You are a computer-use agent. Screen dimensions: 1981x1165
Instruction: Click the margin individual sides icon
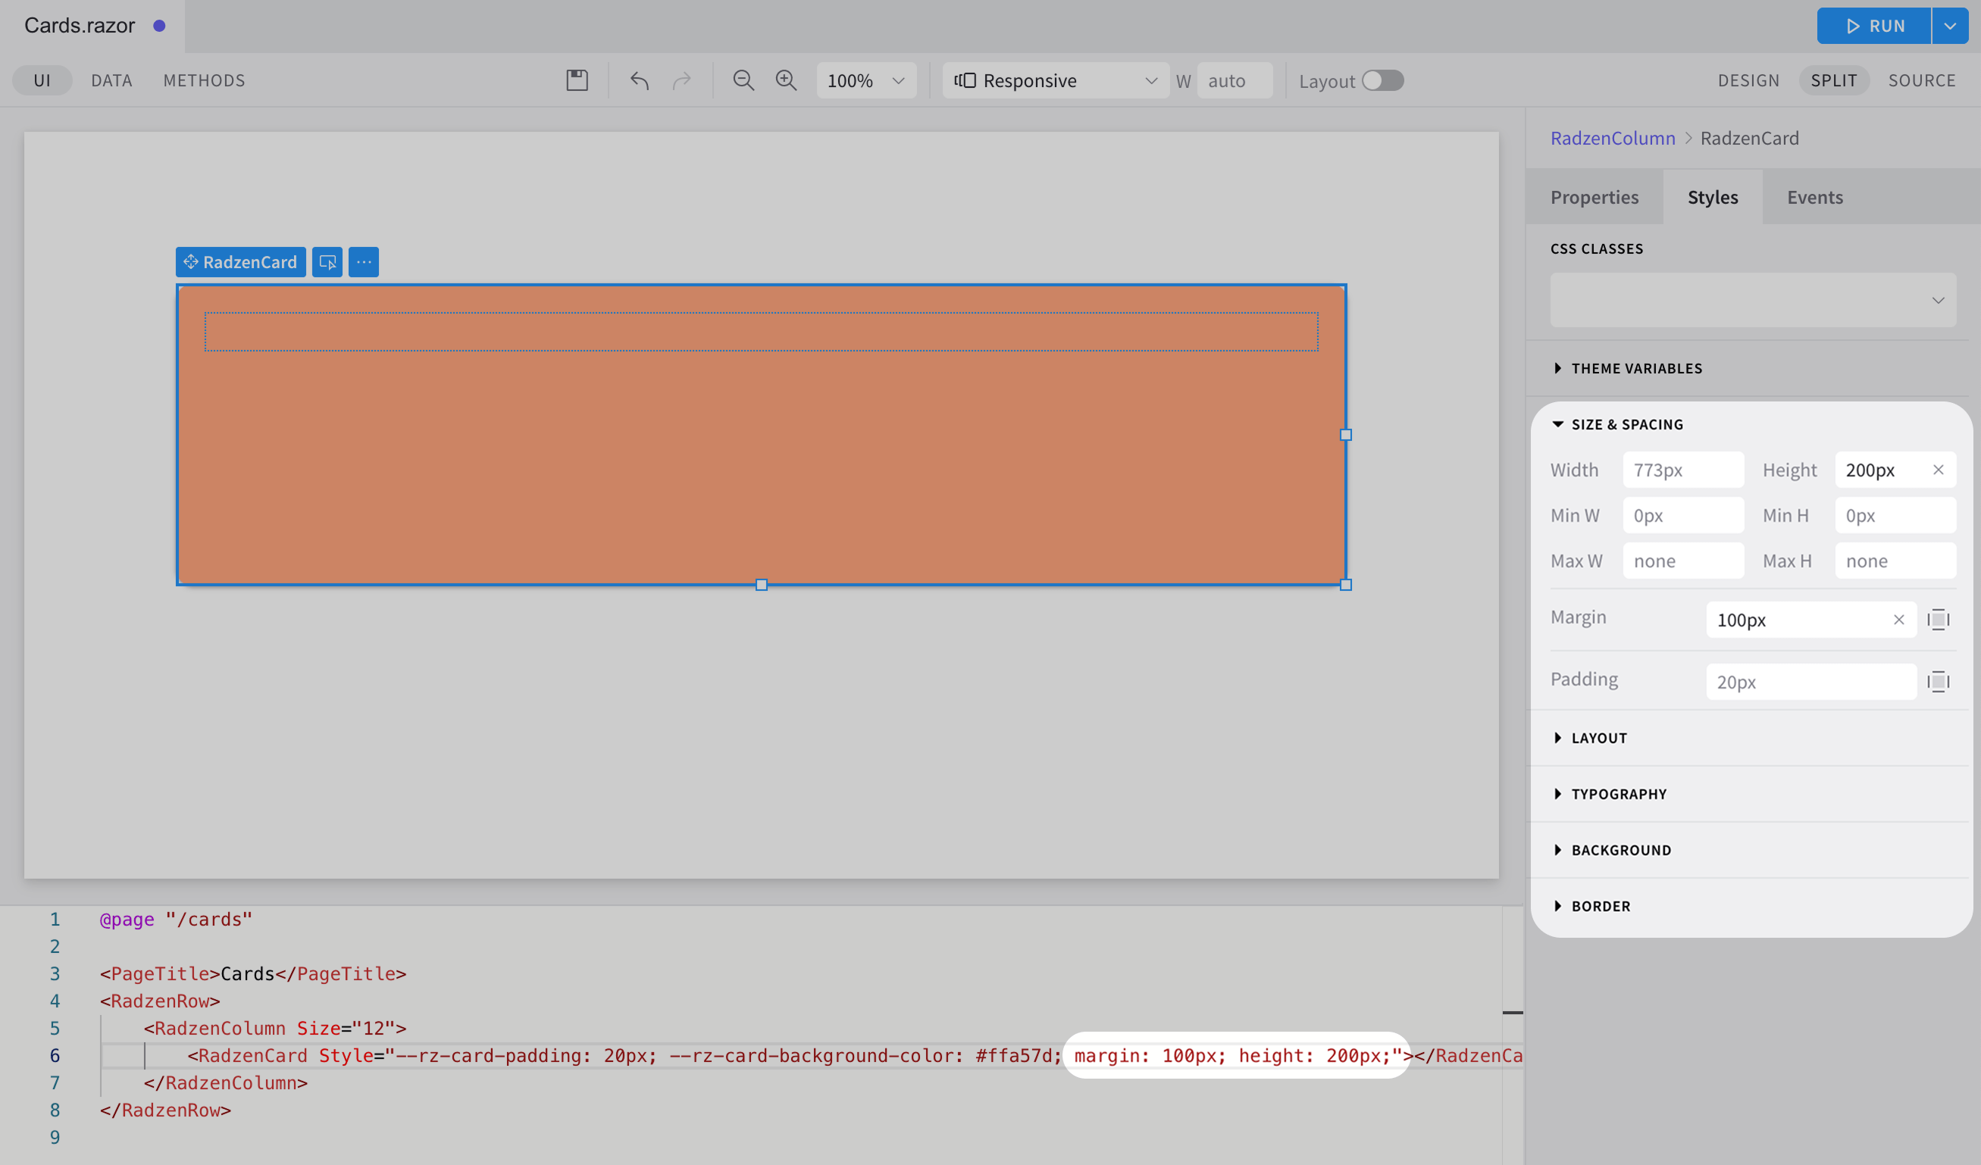point(1938,620)
